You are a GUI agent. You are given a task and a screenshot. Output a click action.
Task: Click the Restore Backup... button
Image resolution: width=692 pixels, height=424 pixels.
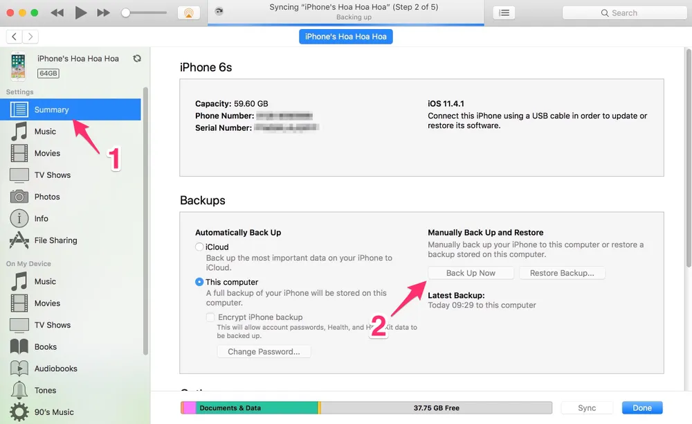tap(562, 273)
